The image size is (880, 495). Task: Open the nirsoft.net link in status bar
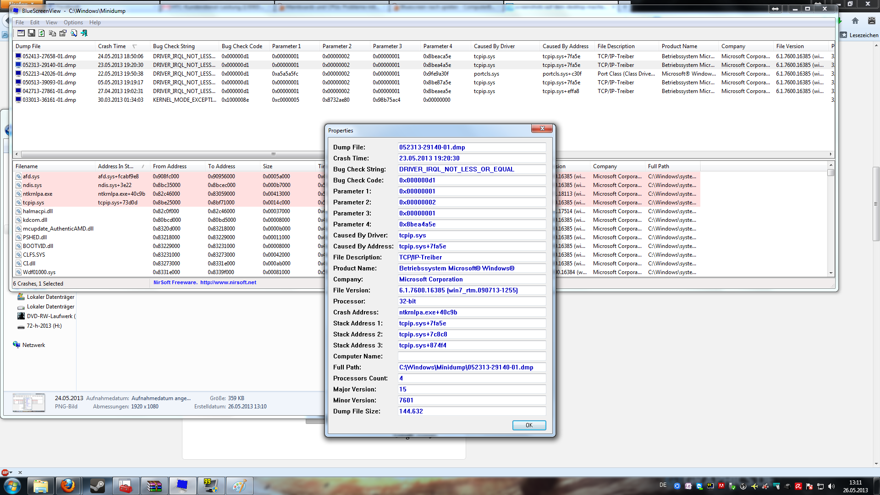tap(228, 282)
